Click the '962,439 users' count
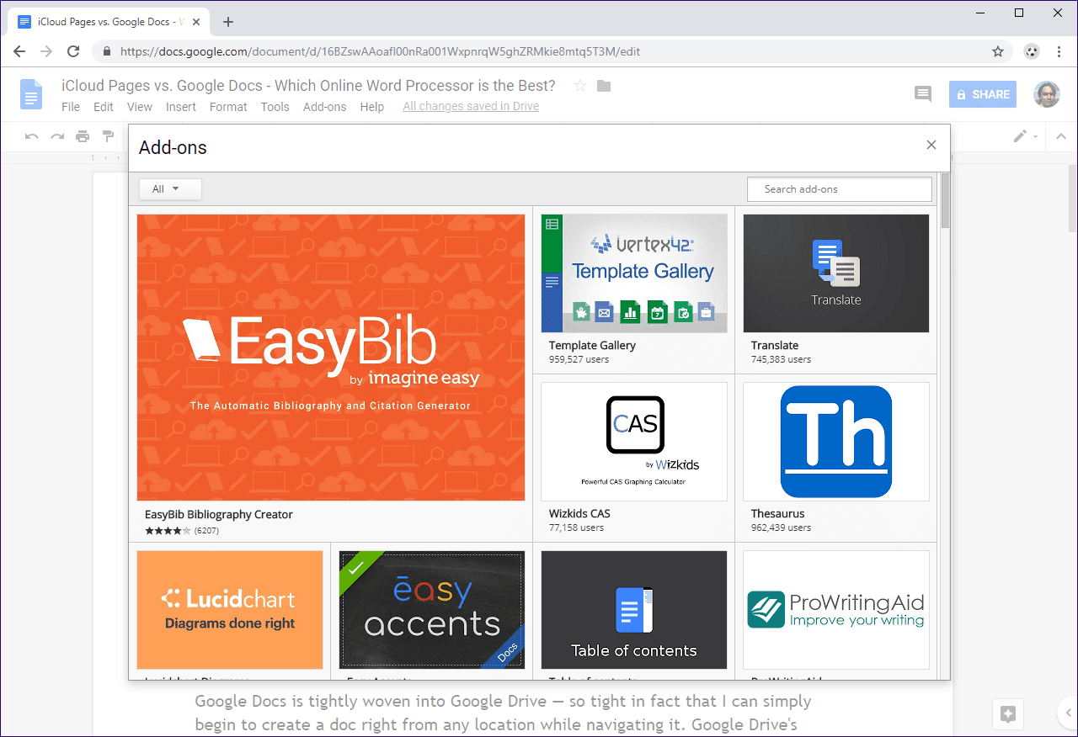Image resolution: width=1078 pixels, height=737 pixels. click(781, 528)
